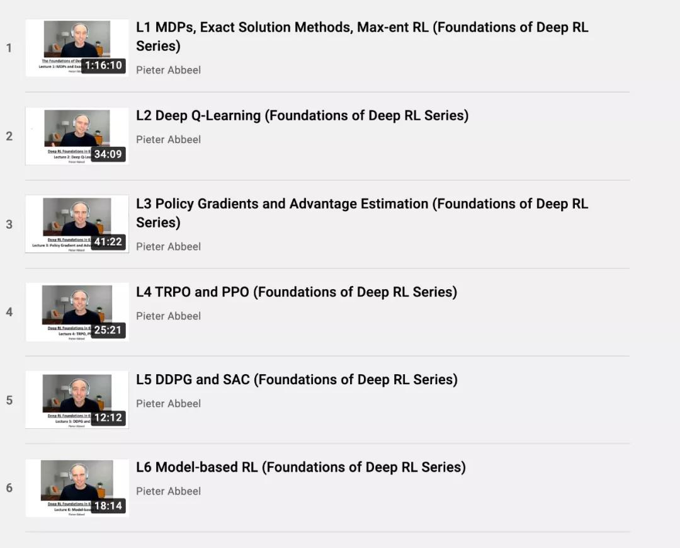Open Pieter Abbeel channel under L3 video
This screenshot has height=548, width=680.
(168, 246)
